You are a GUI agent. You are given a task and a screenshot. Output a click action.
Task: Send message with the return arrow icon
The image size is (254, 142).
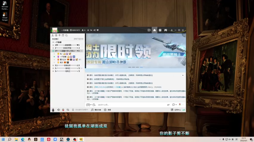click(168, 105)
